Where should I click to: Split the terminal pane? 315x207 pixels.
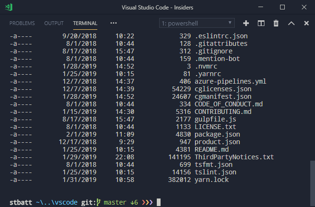[261, 23]
